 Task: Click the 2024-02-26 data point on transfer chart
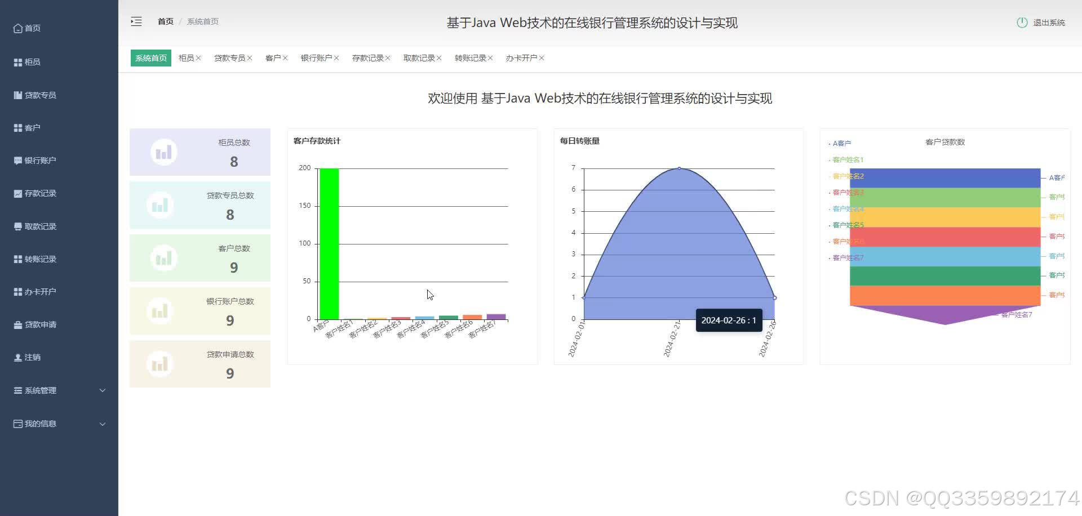coord(774,297)
